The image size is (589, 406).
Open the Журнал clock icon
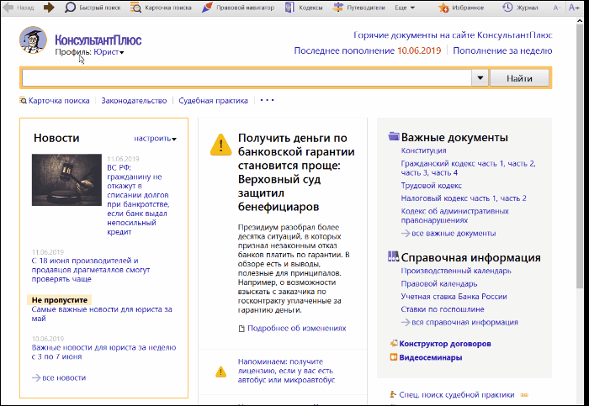(507, 7)
